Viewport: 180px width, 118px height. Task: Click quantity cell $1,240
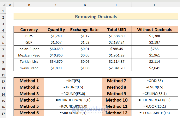pyautogui.click(x=56, y=36)
